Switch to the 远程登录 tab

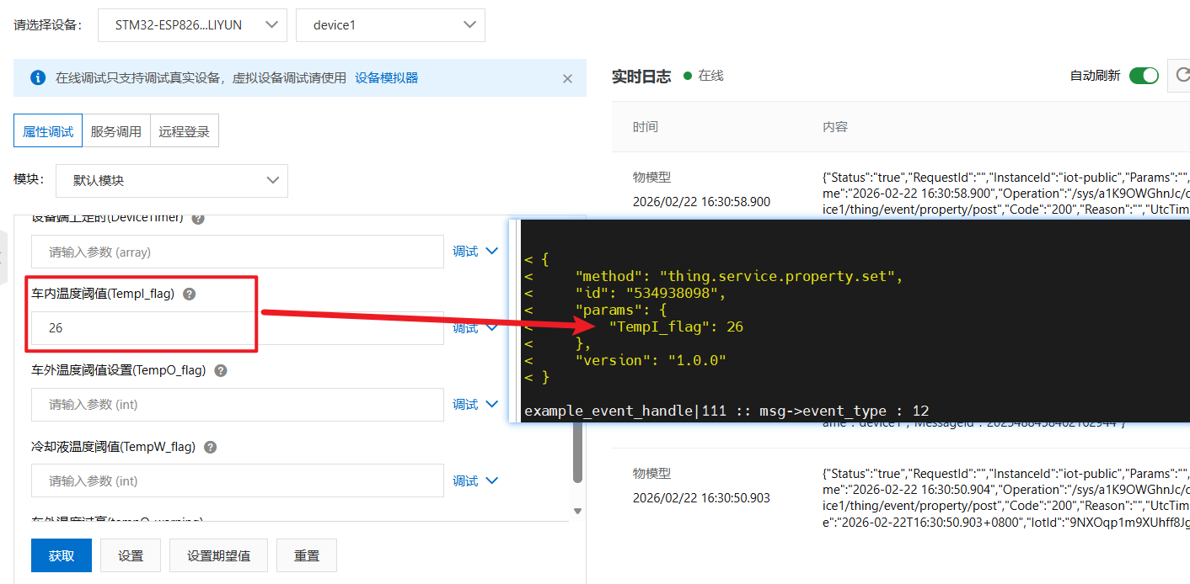pyautogui.click(x=185, y=131)
